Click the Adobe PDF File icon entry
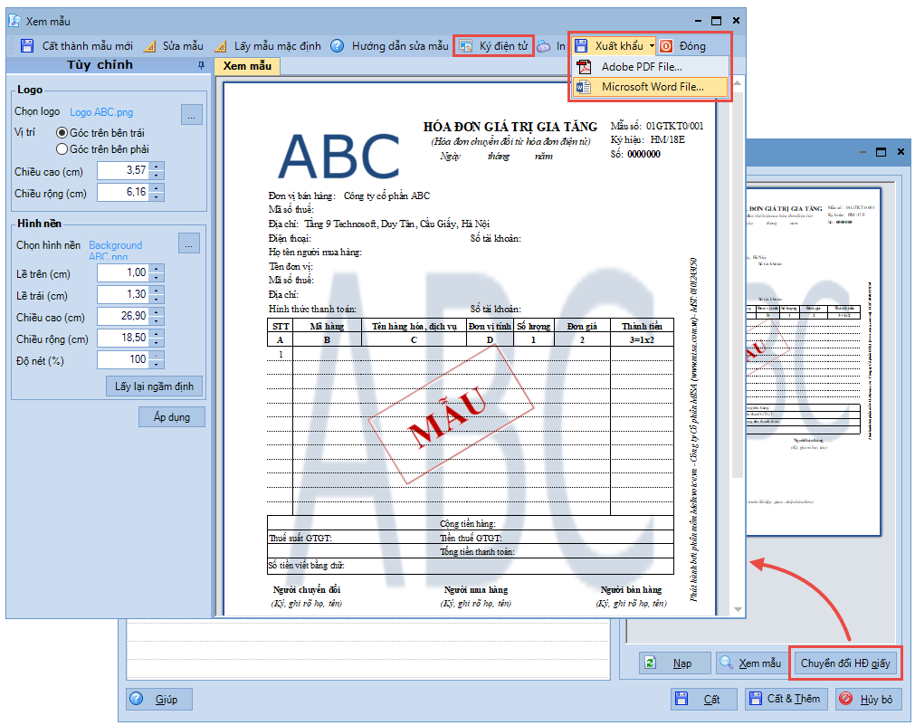Viewport: 915px width, 725px height. [585, 66]
